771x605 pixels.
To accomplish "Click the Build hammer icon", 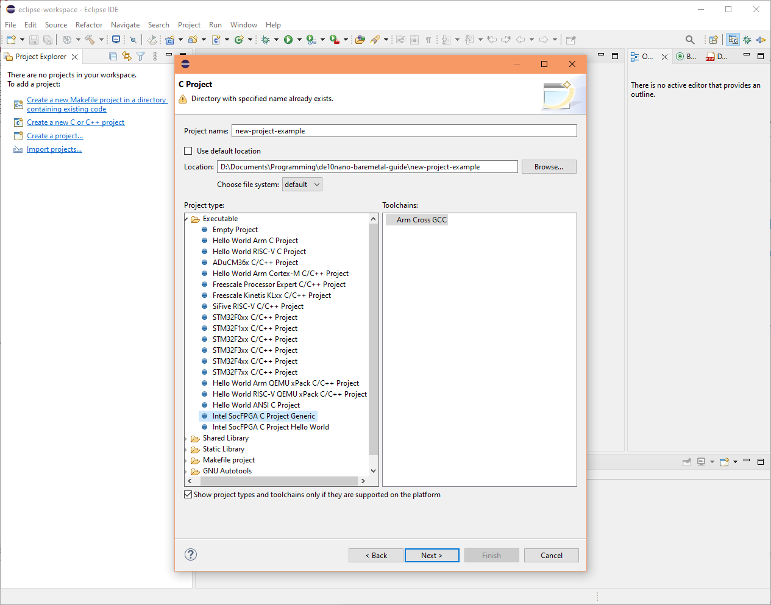I will (x=90, y=40).
